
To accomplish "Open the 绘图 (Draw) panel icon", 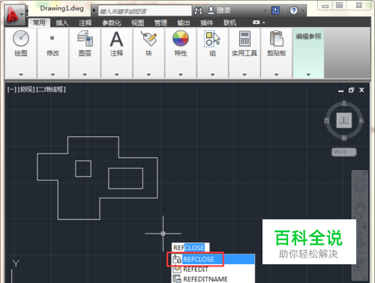I will [21, 38].
